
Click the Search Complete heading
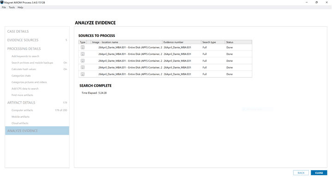point(95,86)
